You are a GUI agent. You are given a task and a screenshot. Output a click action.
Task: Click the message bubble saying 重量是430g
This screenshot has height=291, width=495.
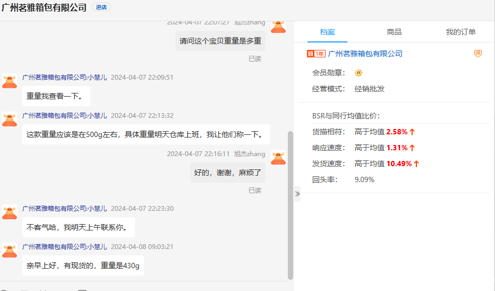click(x=83, y=266)
